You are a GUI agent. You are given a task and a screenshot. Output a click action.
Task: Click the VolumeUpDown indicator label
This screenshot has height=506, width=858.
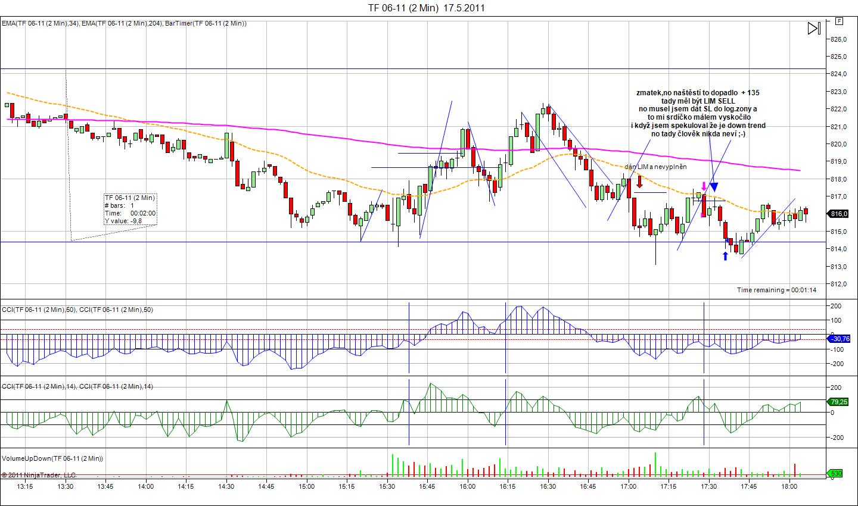click(52, 458)
